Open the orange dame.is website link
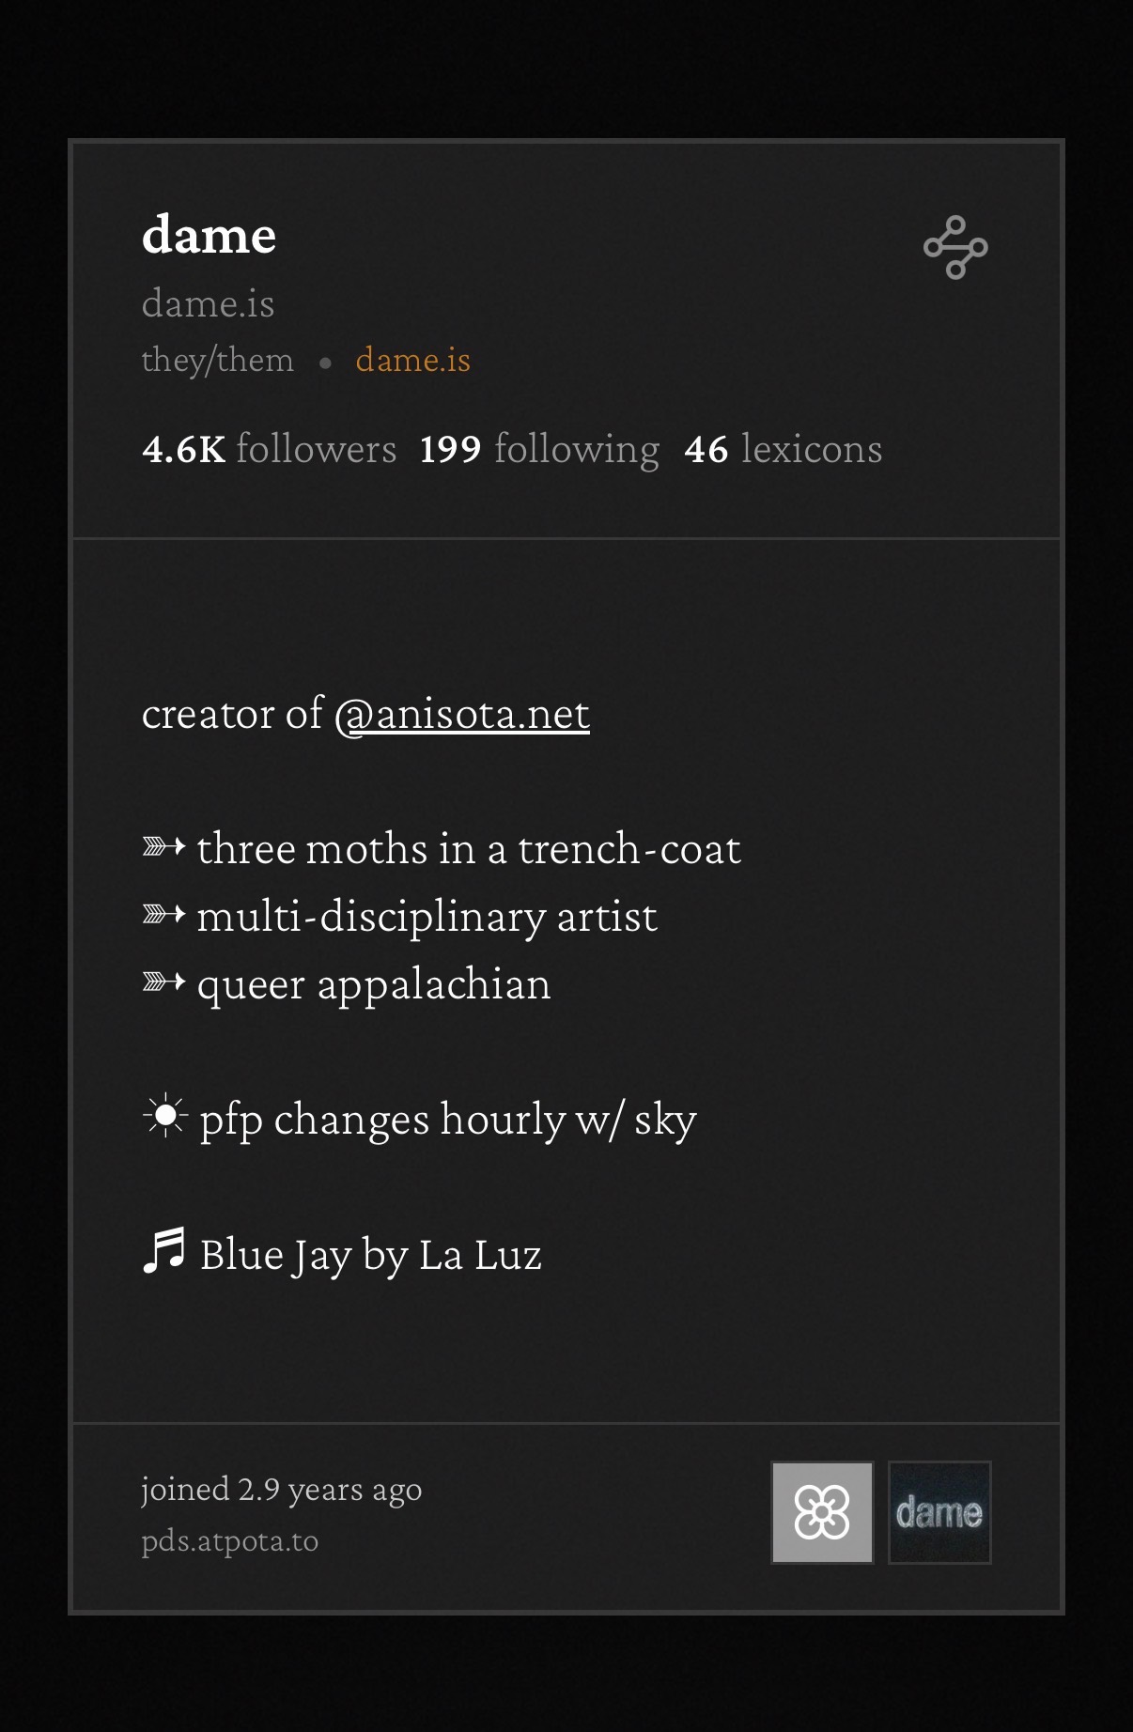The width and height of the screenshot is (1133, 1732). point(412,360)
